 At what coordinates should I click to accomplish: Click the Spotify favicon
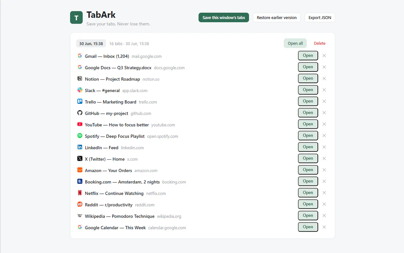80,136
